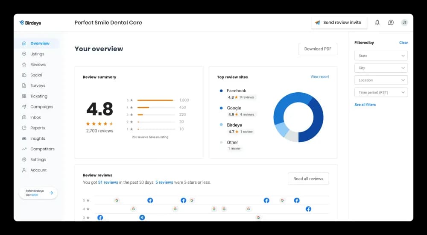Open the chat messages icon
The height and width of the screenshot is (235, 427).
point(391,23)
